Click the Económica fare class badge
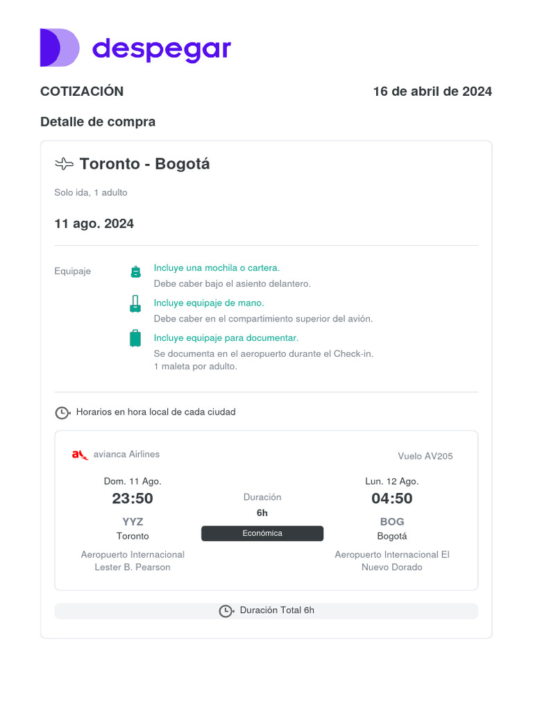This screenshot has height=711, width=533. (262, 533)
